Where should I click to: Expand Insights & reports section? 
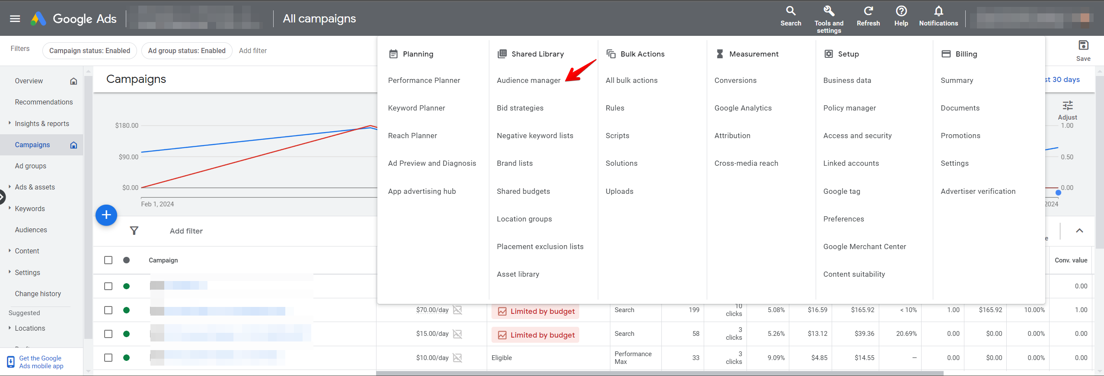[10, 123]
